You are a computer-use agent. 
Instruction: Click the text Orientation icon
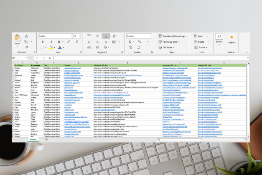[106, 47]
